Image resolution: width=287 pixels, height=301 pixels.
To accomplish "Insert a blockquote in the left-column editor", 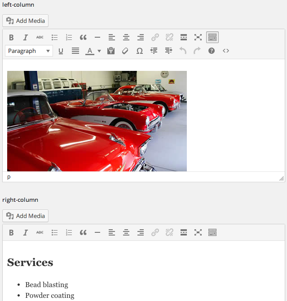I will pyautogui.click(x=83, y=37).
